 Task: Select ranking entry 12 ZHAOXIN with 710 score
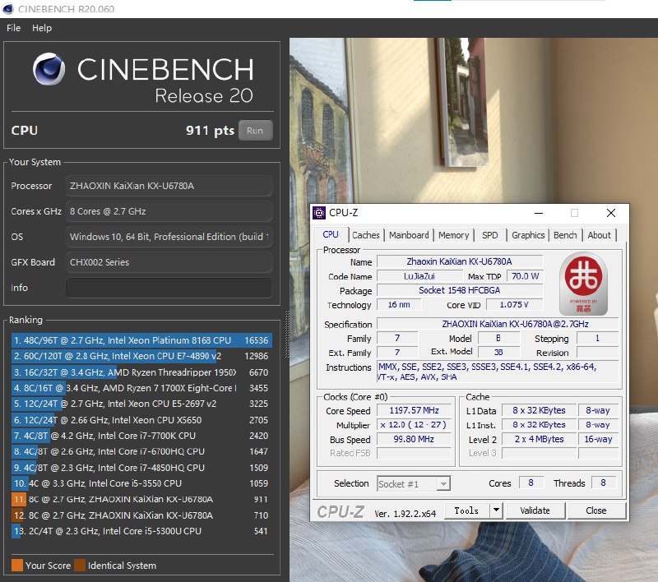pos(141,515)
